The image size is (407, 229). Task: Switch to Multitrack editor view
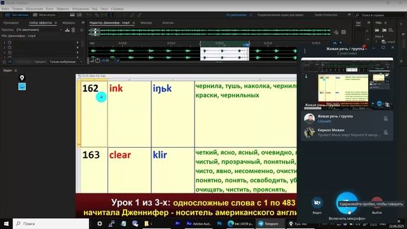[x=44, y=15]
